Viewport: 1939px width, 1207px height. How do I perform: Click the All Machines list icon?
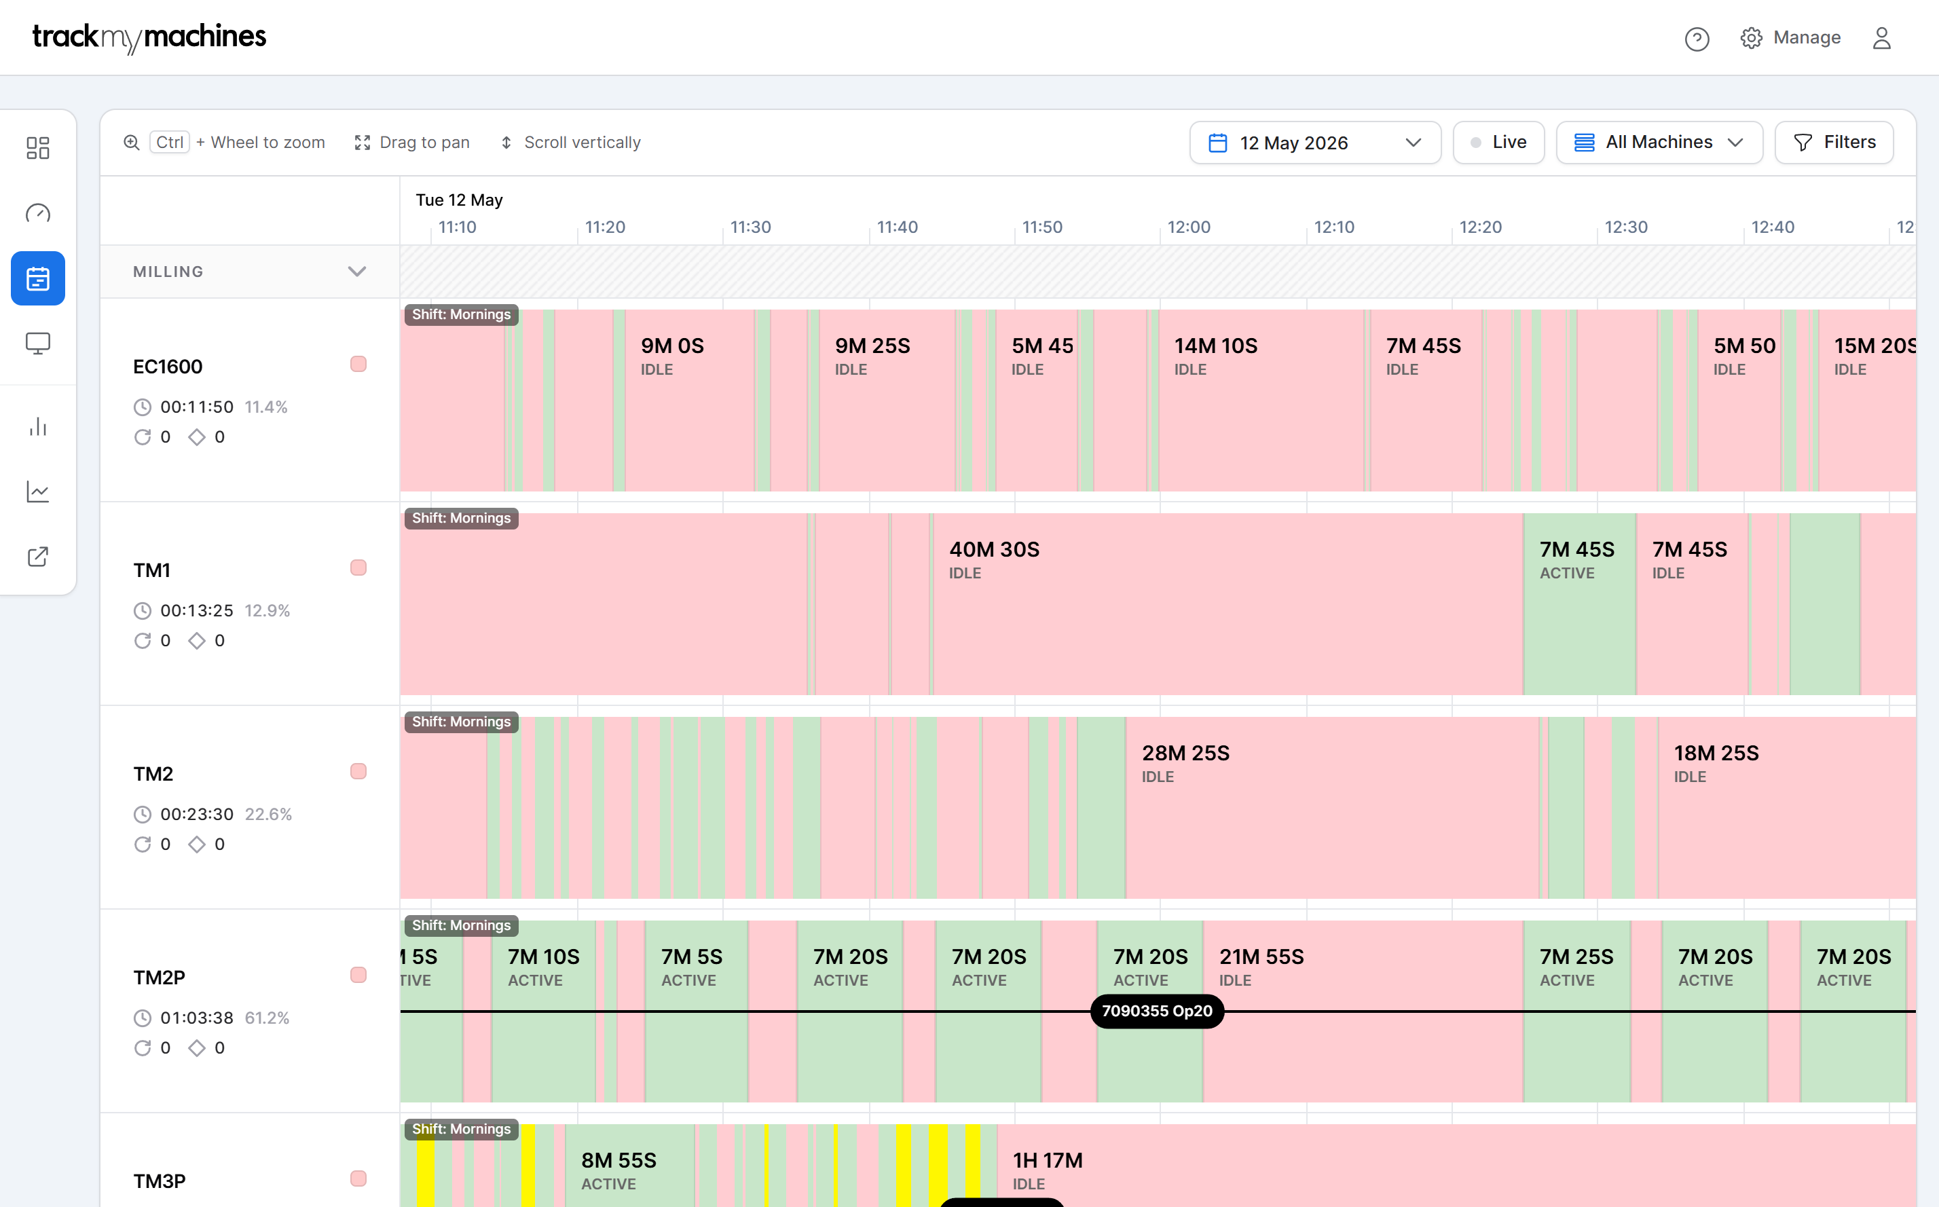(x=1584, y=142)
